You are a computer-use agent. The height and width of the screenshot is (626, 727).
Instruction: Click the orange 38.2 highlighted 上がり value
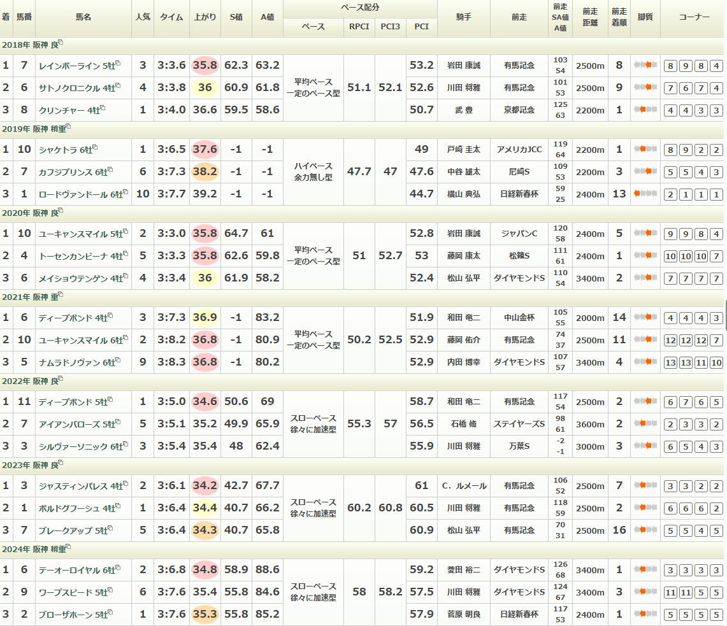coord(205,172)
